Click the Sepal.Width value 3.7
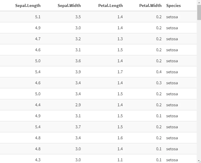Screen dimensions: 201x163 [x=78, y=127]
